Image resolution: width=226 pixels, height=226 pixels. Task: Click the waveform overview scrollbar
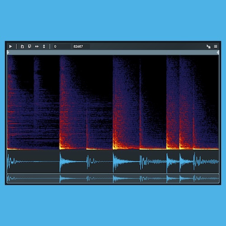[x=113, y=179]
